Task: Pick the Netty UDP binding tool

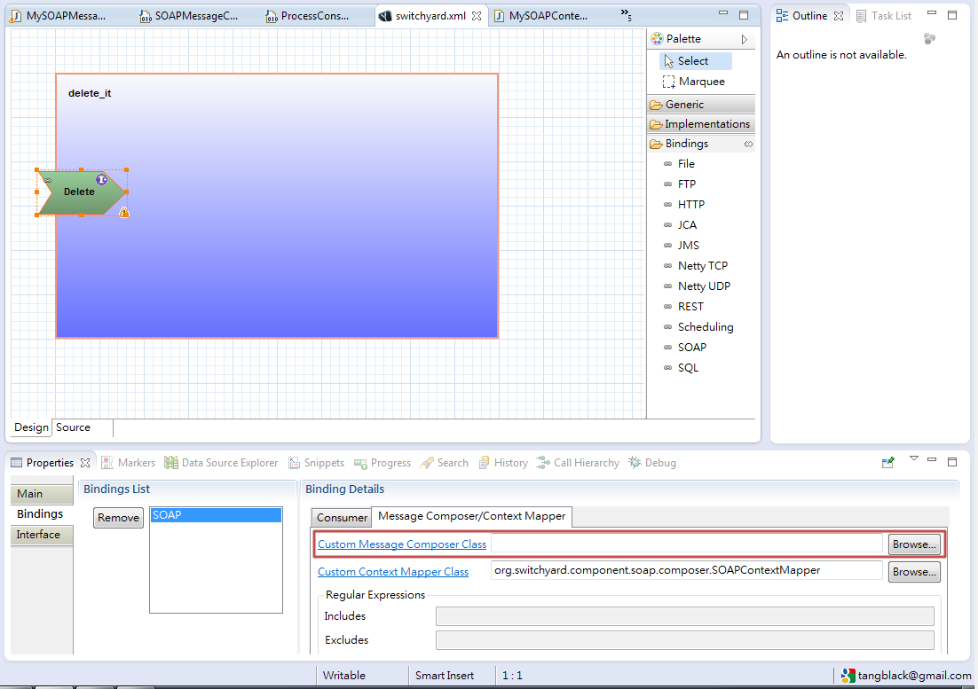Action: click(697, 286)
